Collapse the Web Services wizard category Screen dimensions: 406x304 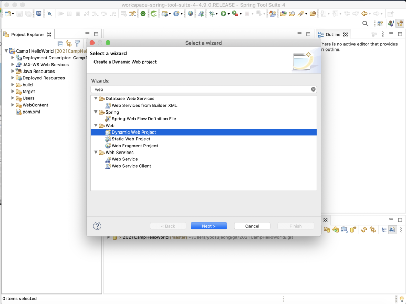click(x=96, y=153)
